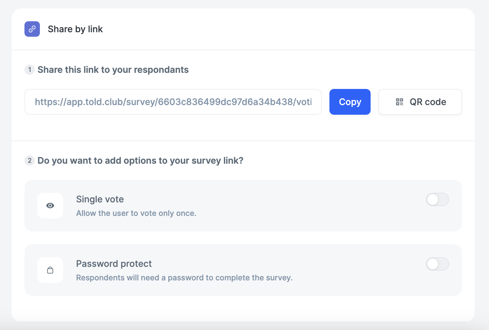
Task: Enable the Single vote toggle
Action: pos(438,199)
